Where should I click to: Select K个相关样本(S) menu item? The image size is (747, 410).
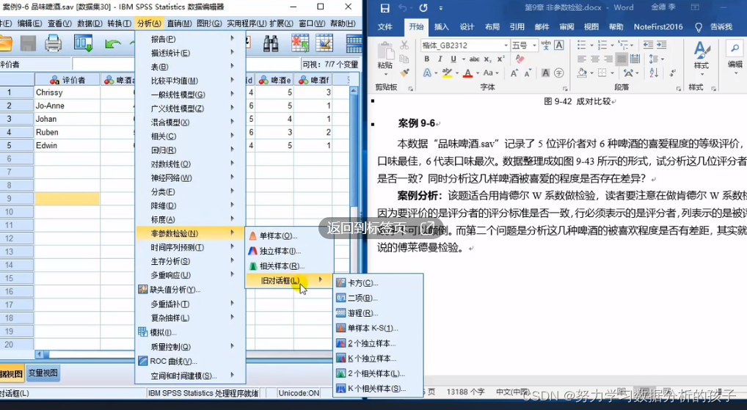(378, 389)
